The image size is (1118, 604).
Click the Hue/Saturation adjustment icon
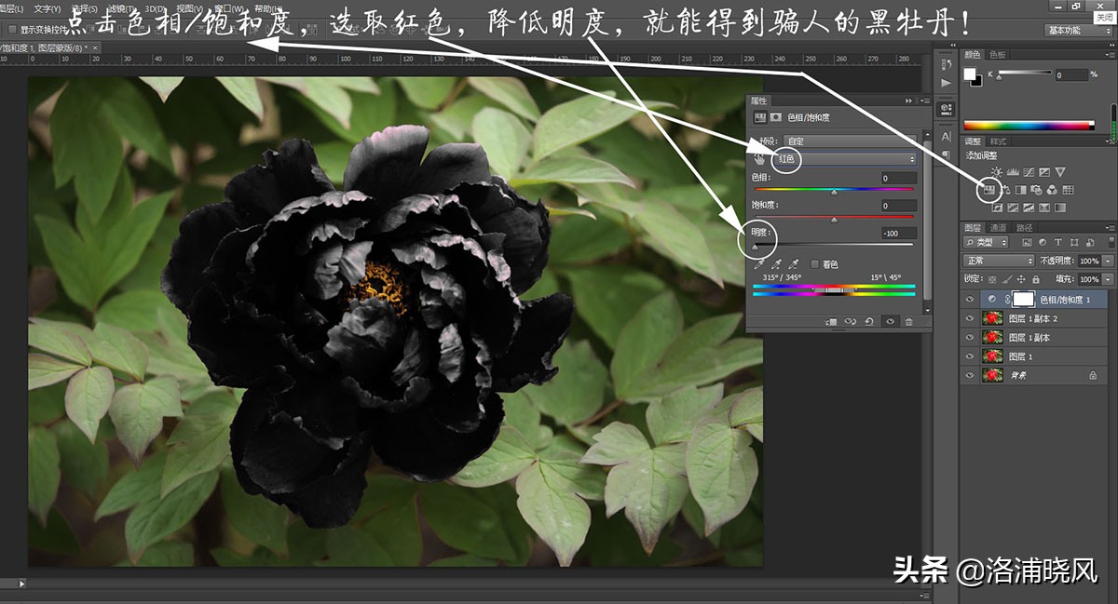tap(991, 190)
